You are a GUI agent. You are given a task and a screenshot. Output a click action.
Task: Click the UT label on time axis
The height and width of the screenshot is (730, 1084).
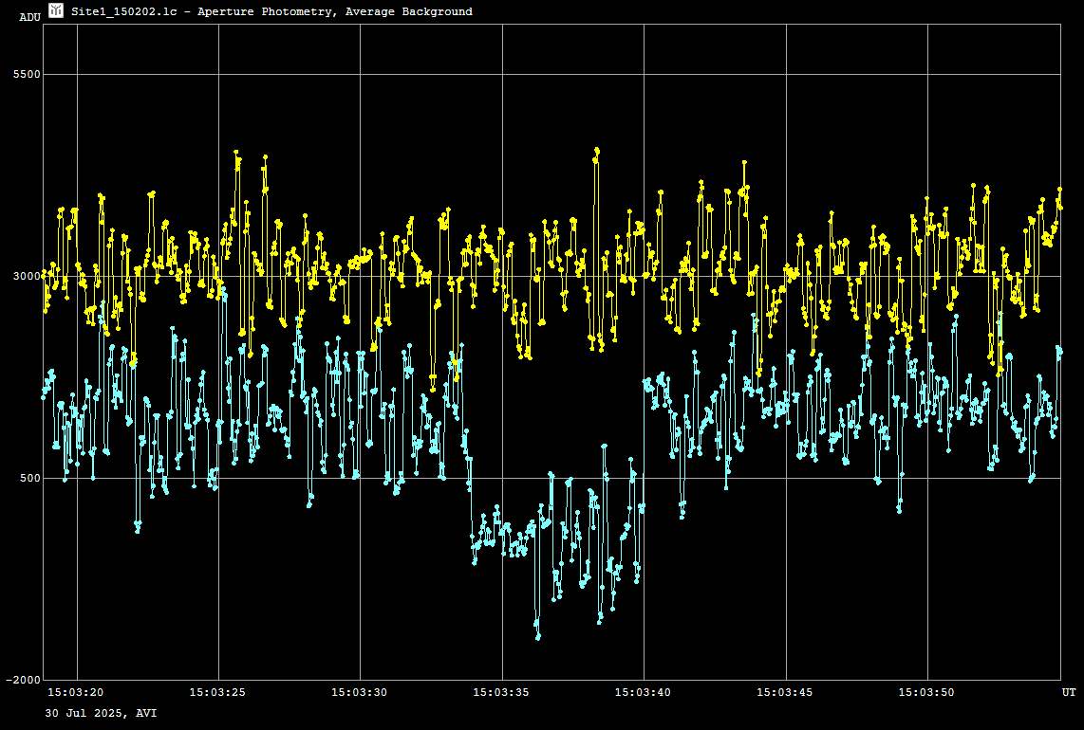coord(1068,693)
